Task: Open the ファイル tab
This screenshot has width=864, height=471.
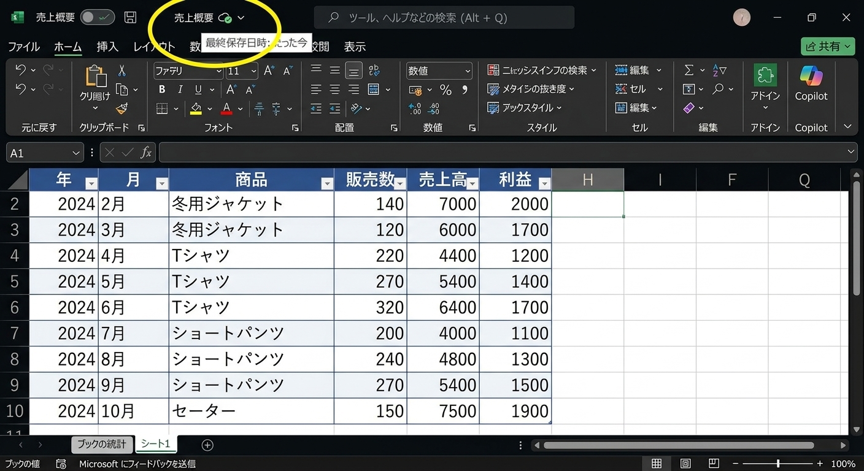Action: coord(24,47)
